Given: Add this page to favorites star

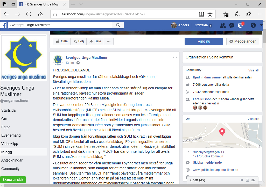Looking at the screenshot, I should pos(210,14).
